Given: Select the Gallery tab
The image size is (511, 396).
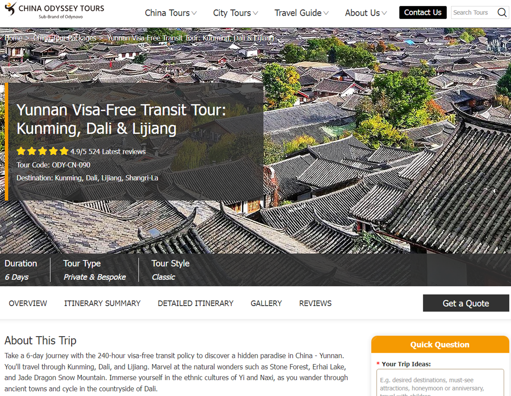Looking at the screenshot, I should [x=266, y=303].
